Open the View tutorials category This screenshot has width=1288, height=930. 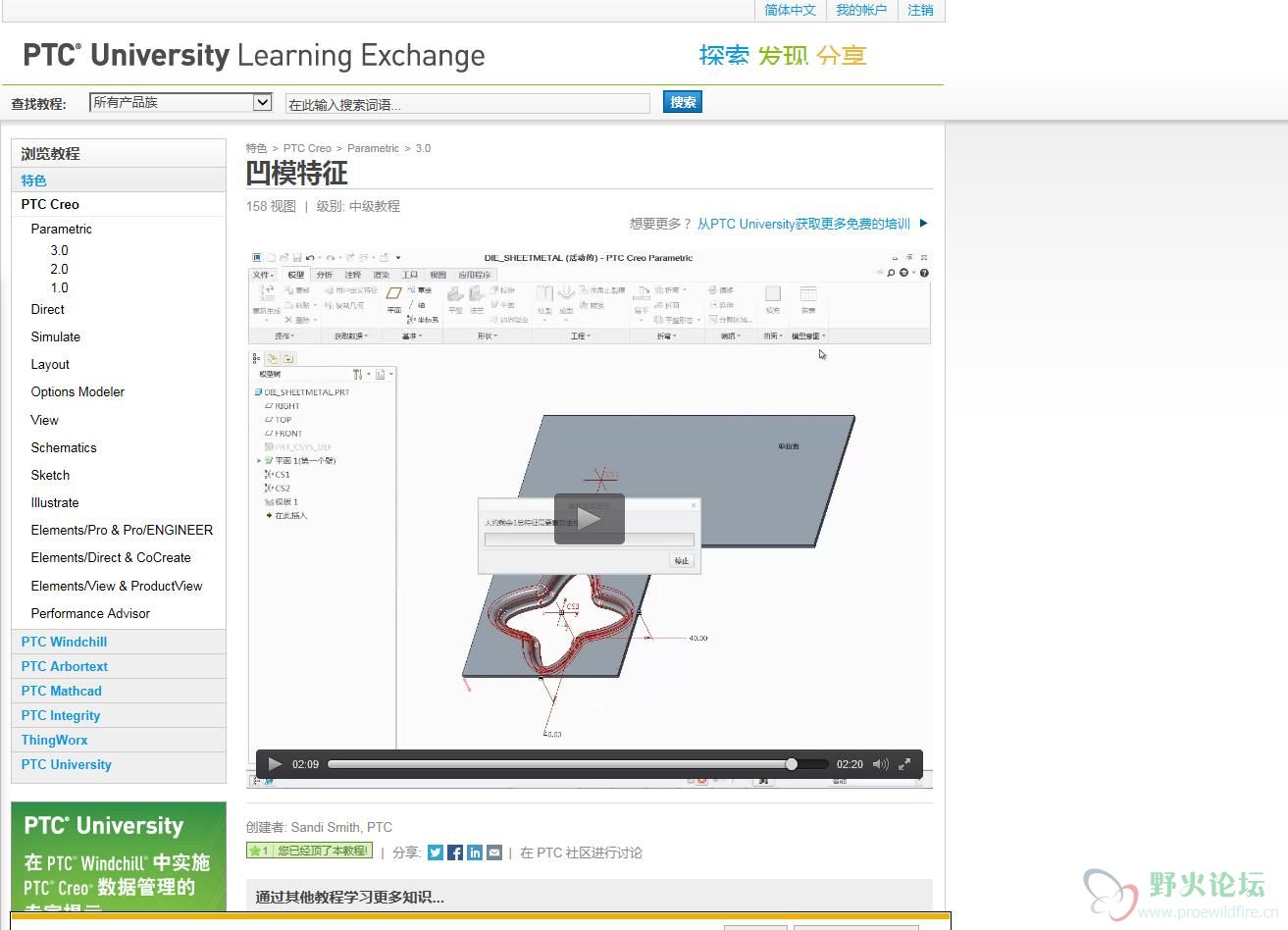44,420
